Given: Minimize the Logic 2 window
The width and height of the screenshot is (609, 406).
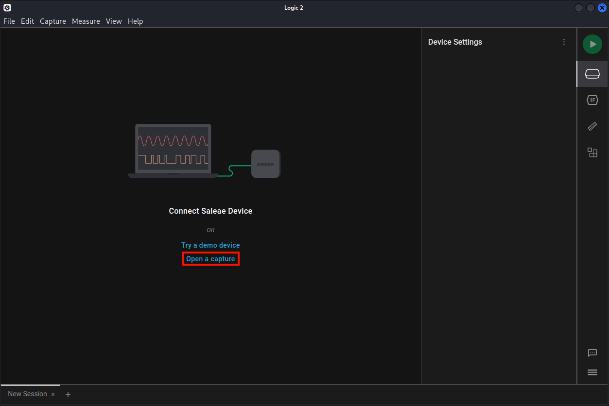Looking at the screenshot, I should coord(579,8).
